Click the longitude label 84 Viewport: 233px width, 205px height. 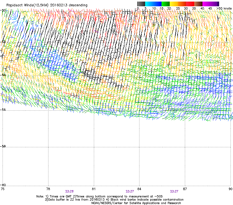(139, 189)
